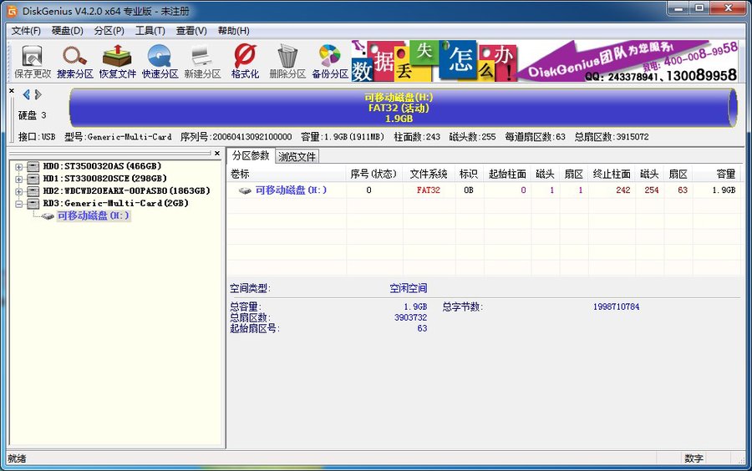Click the 保存更改 (Save Changes) toolbar icon
752x471 pixels.
pos(33,61)
